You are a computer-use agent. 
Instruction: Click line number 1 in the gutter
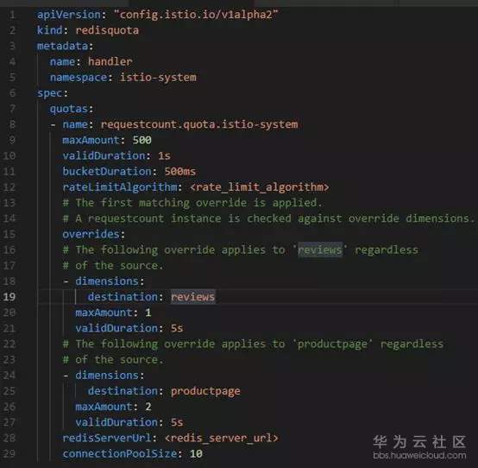[x=11, y=15]
